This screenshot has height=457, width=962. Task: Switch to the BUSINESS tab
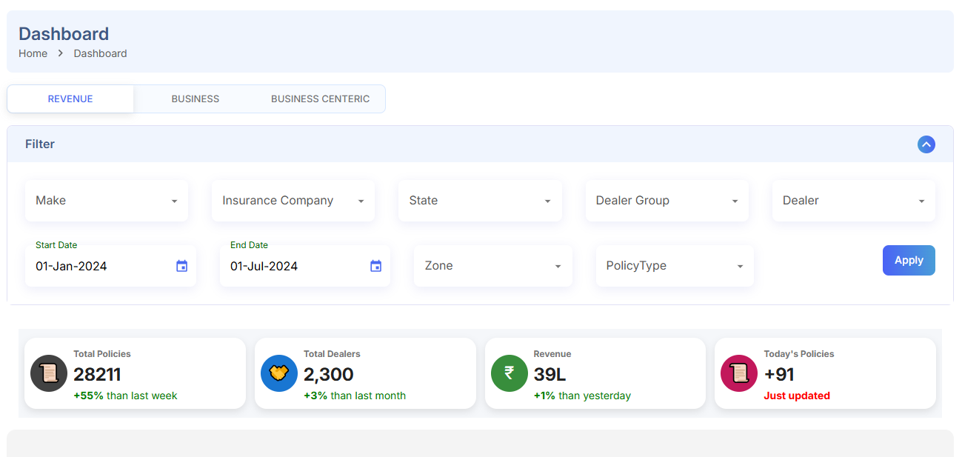[x=195, y=99]
